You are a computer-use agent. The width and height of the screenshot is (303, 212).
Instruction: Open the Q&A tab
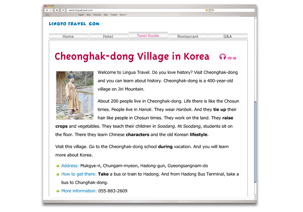(x=227, y=36)
